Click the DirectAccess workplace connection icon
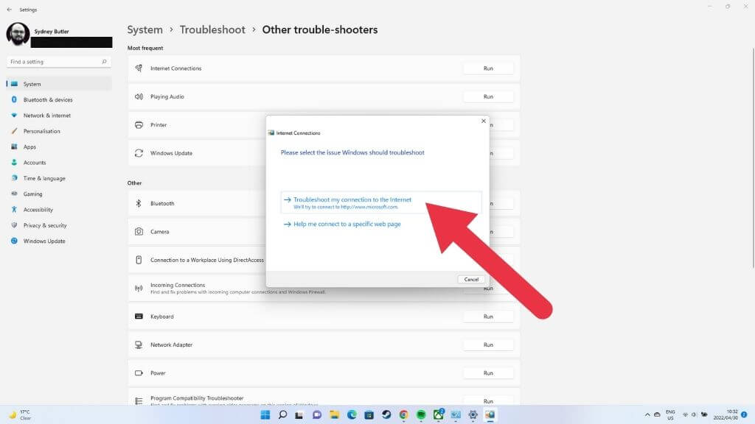 coord(139,260)
